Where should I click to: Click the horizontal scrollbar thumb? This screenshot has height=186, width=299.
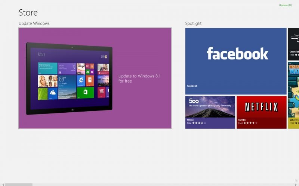coord(19,185)
